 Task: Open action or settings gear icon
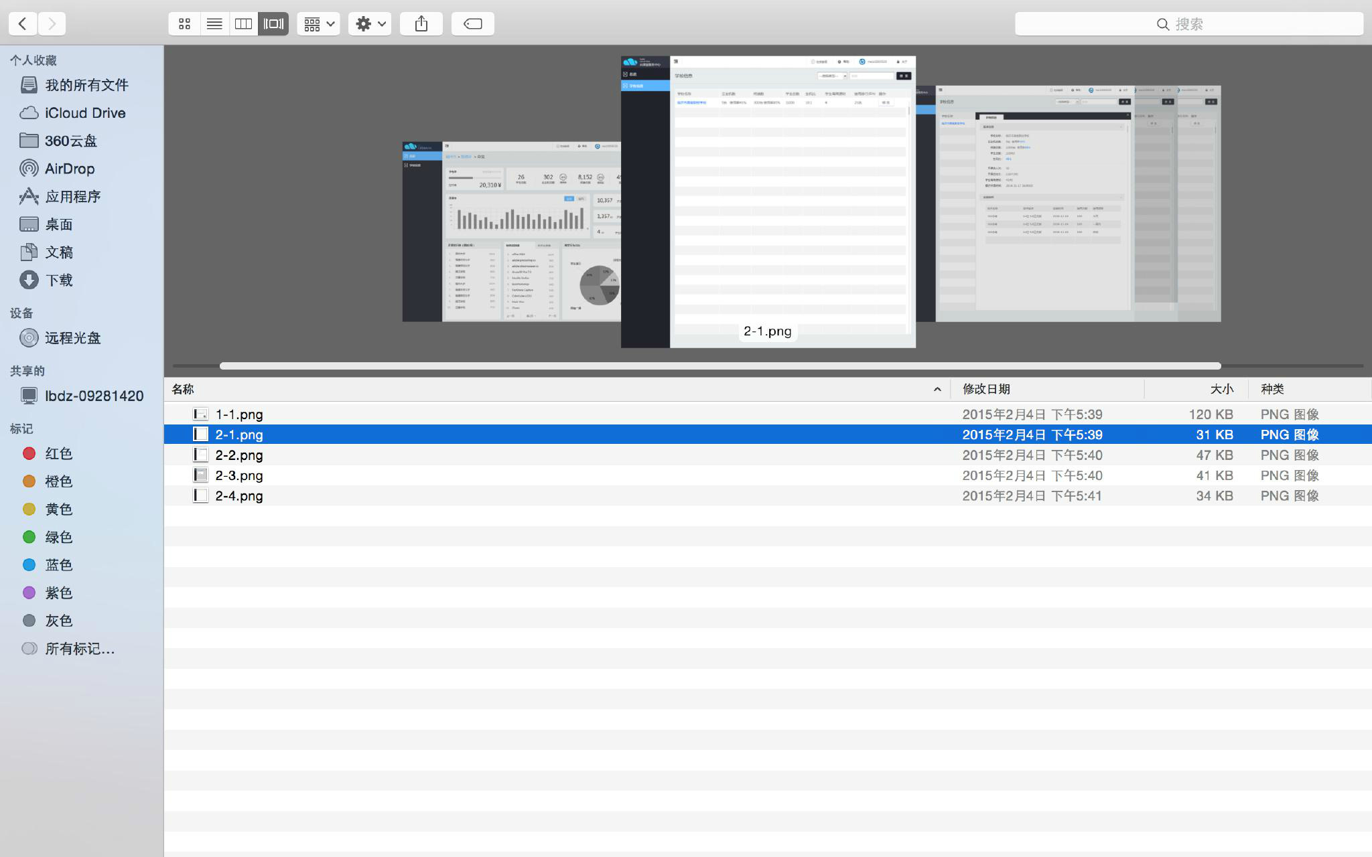pyautogui.click(x=368, y=23)
